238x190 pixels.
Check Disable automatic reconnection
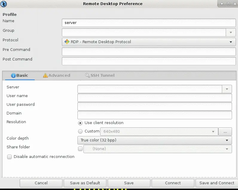[x=9, y=157]
